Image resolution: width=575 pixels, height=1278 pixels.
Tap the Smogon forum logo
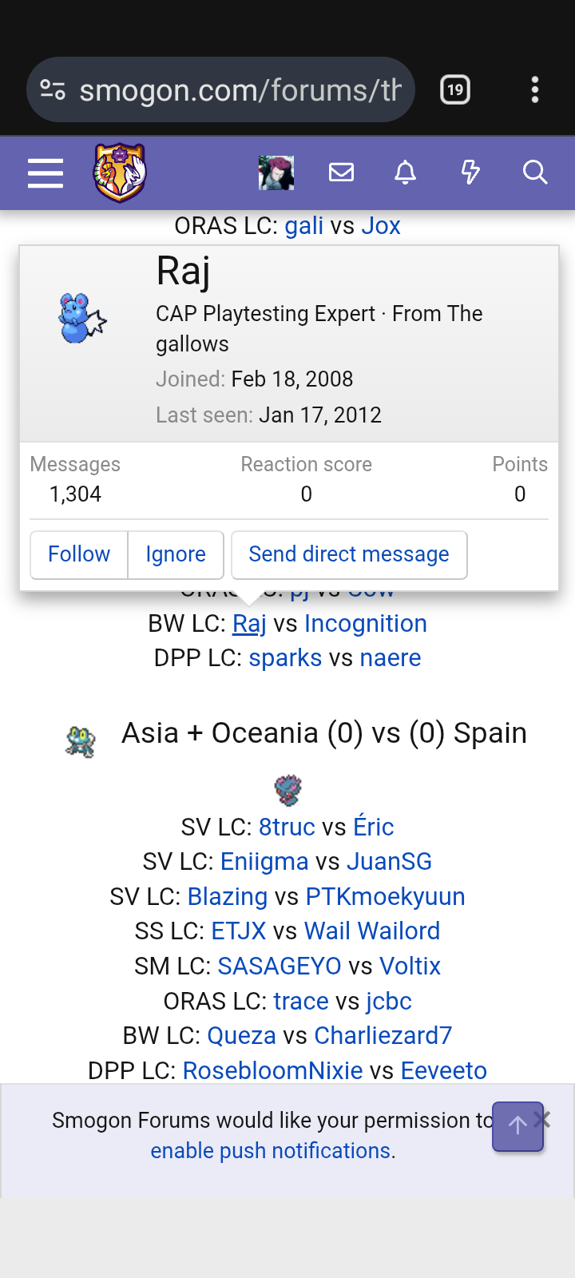tap(120, 173)
